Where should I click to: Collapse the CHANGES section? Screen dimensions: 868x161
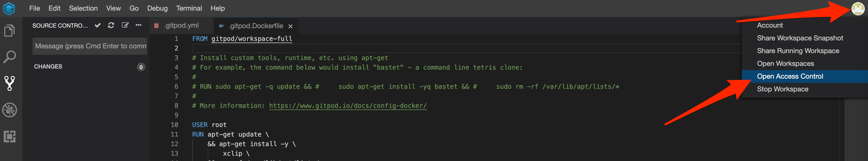(48, 66)
